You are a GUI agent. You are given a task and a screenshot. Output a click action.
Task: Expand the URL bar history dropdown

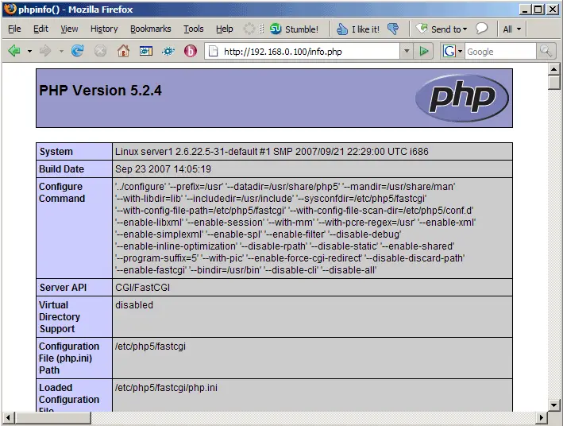407,51
